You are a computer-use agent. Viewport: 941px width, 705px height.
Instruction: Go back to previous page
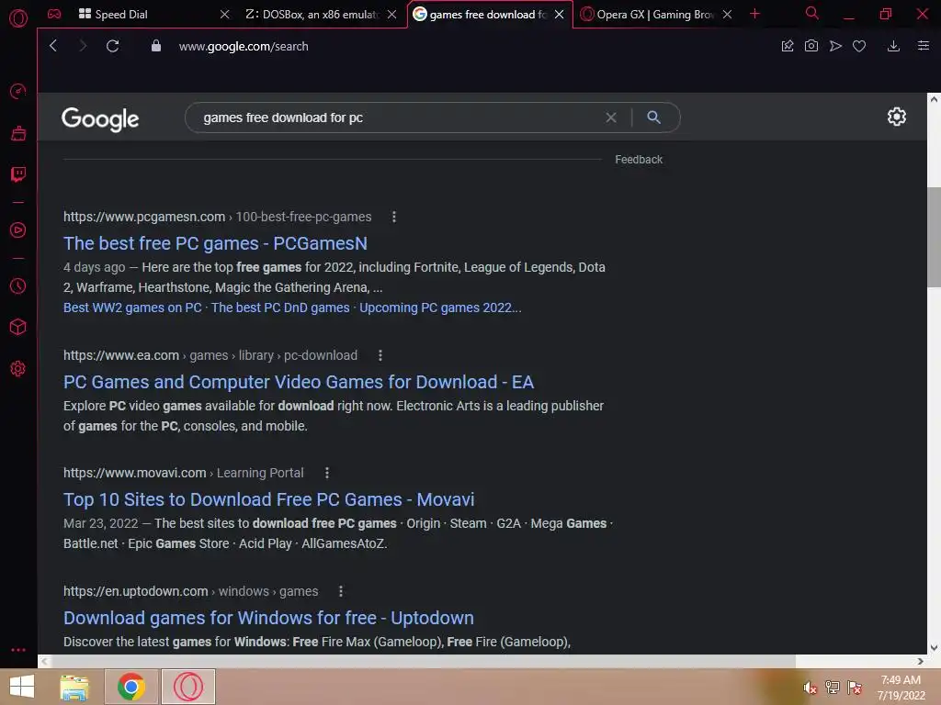[53, 46]
